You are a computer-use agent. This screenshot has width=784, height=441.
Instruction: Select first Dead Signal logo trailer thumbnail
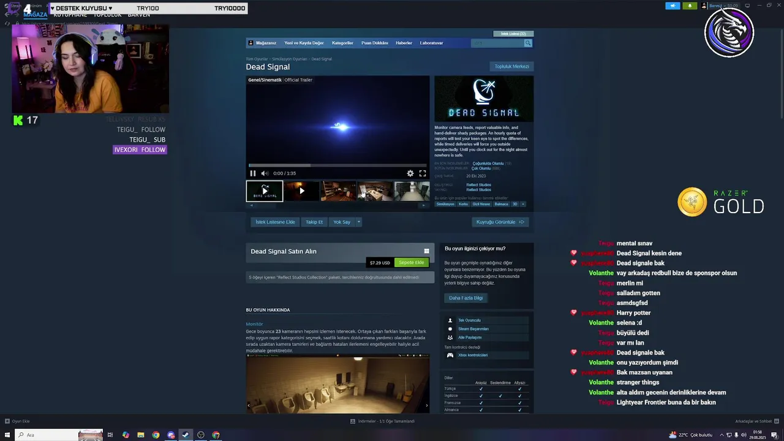point(265,191)
